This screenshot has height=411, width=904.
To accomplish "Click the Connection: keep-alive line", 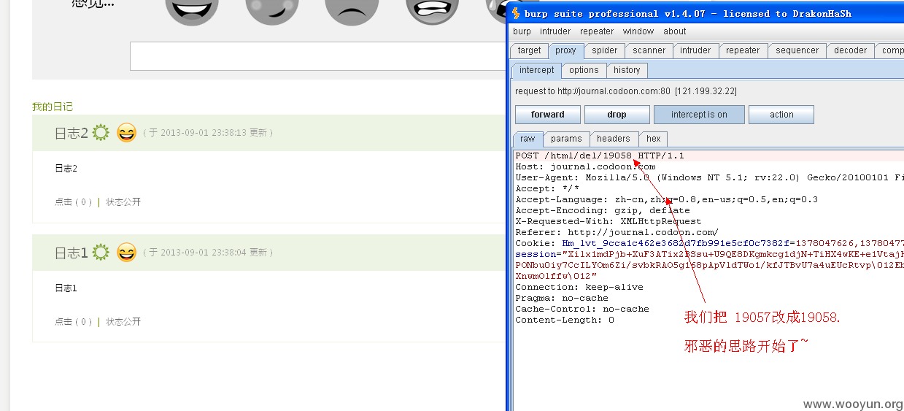I will (579, 287).
